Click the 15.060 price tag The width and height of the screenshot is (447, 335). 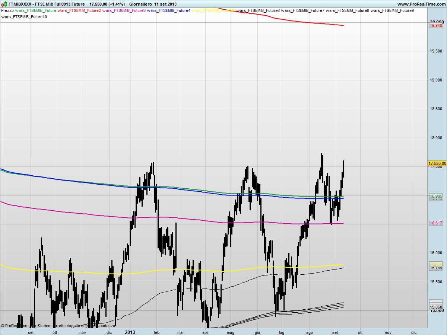click(436, 307)
